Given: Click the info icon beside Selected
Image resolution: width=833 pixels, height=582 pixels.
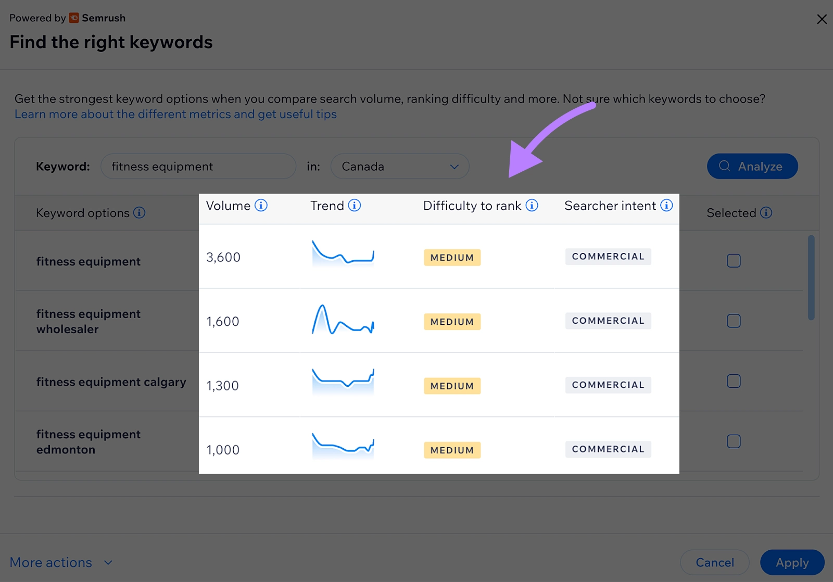Looking at the screenshot, I should pos(766,213).
